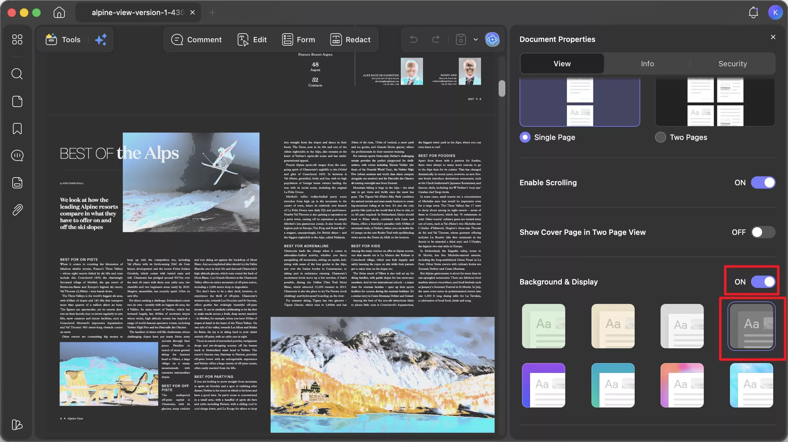Select the dark gray background theme

751,326
